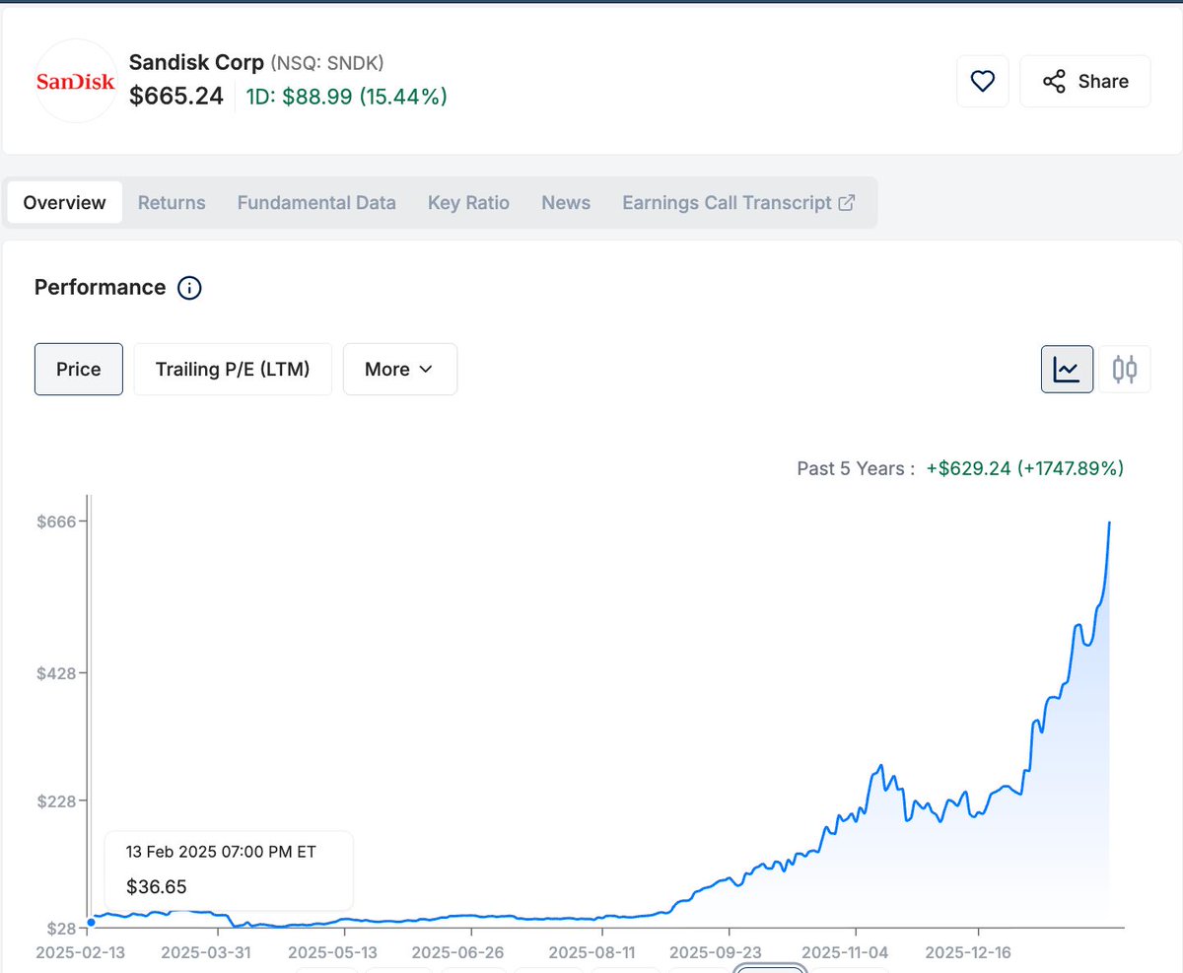The image size is (1183, 973).
Task: Click the Past 5 Years return value
Action: (x=1025, y=468)
